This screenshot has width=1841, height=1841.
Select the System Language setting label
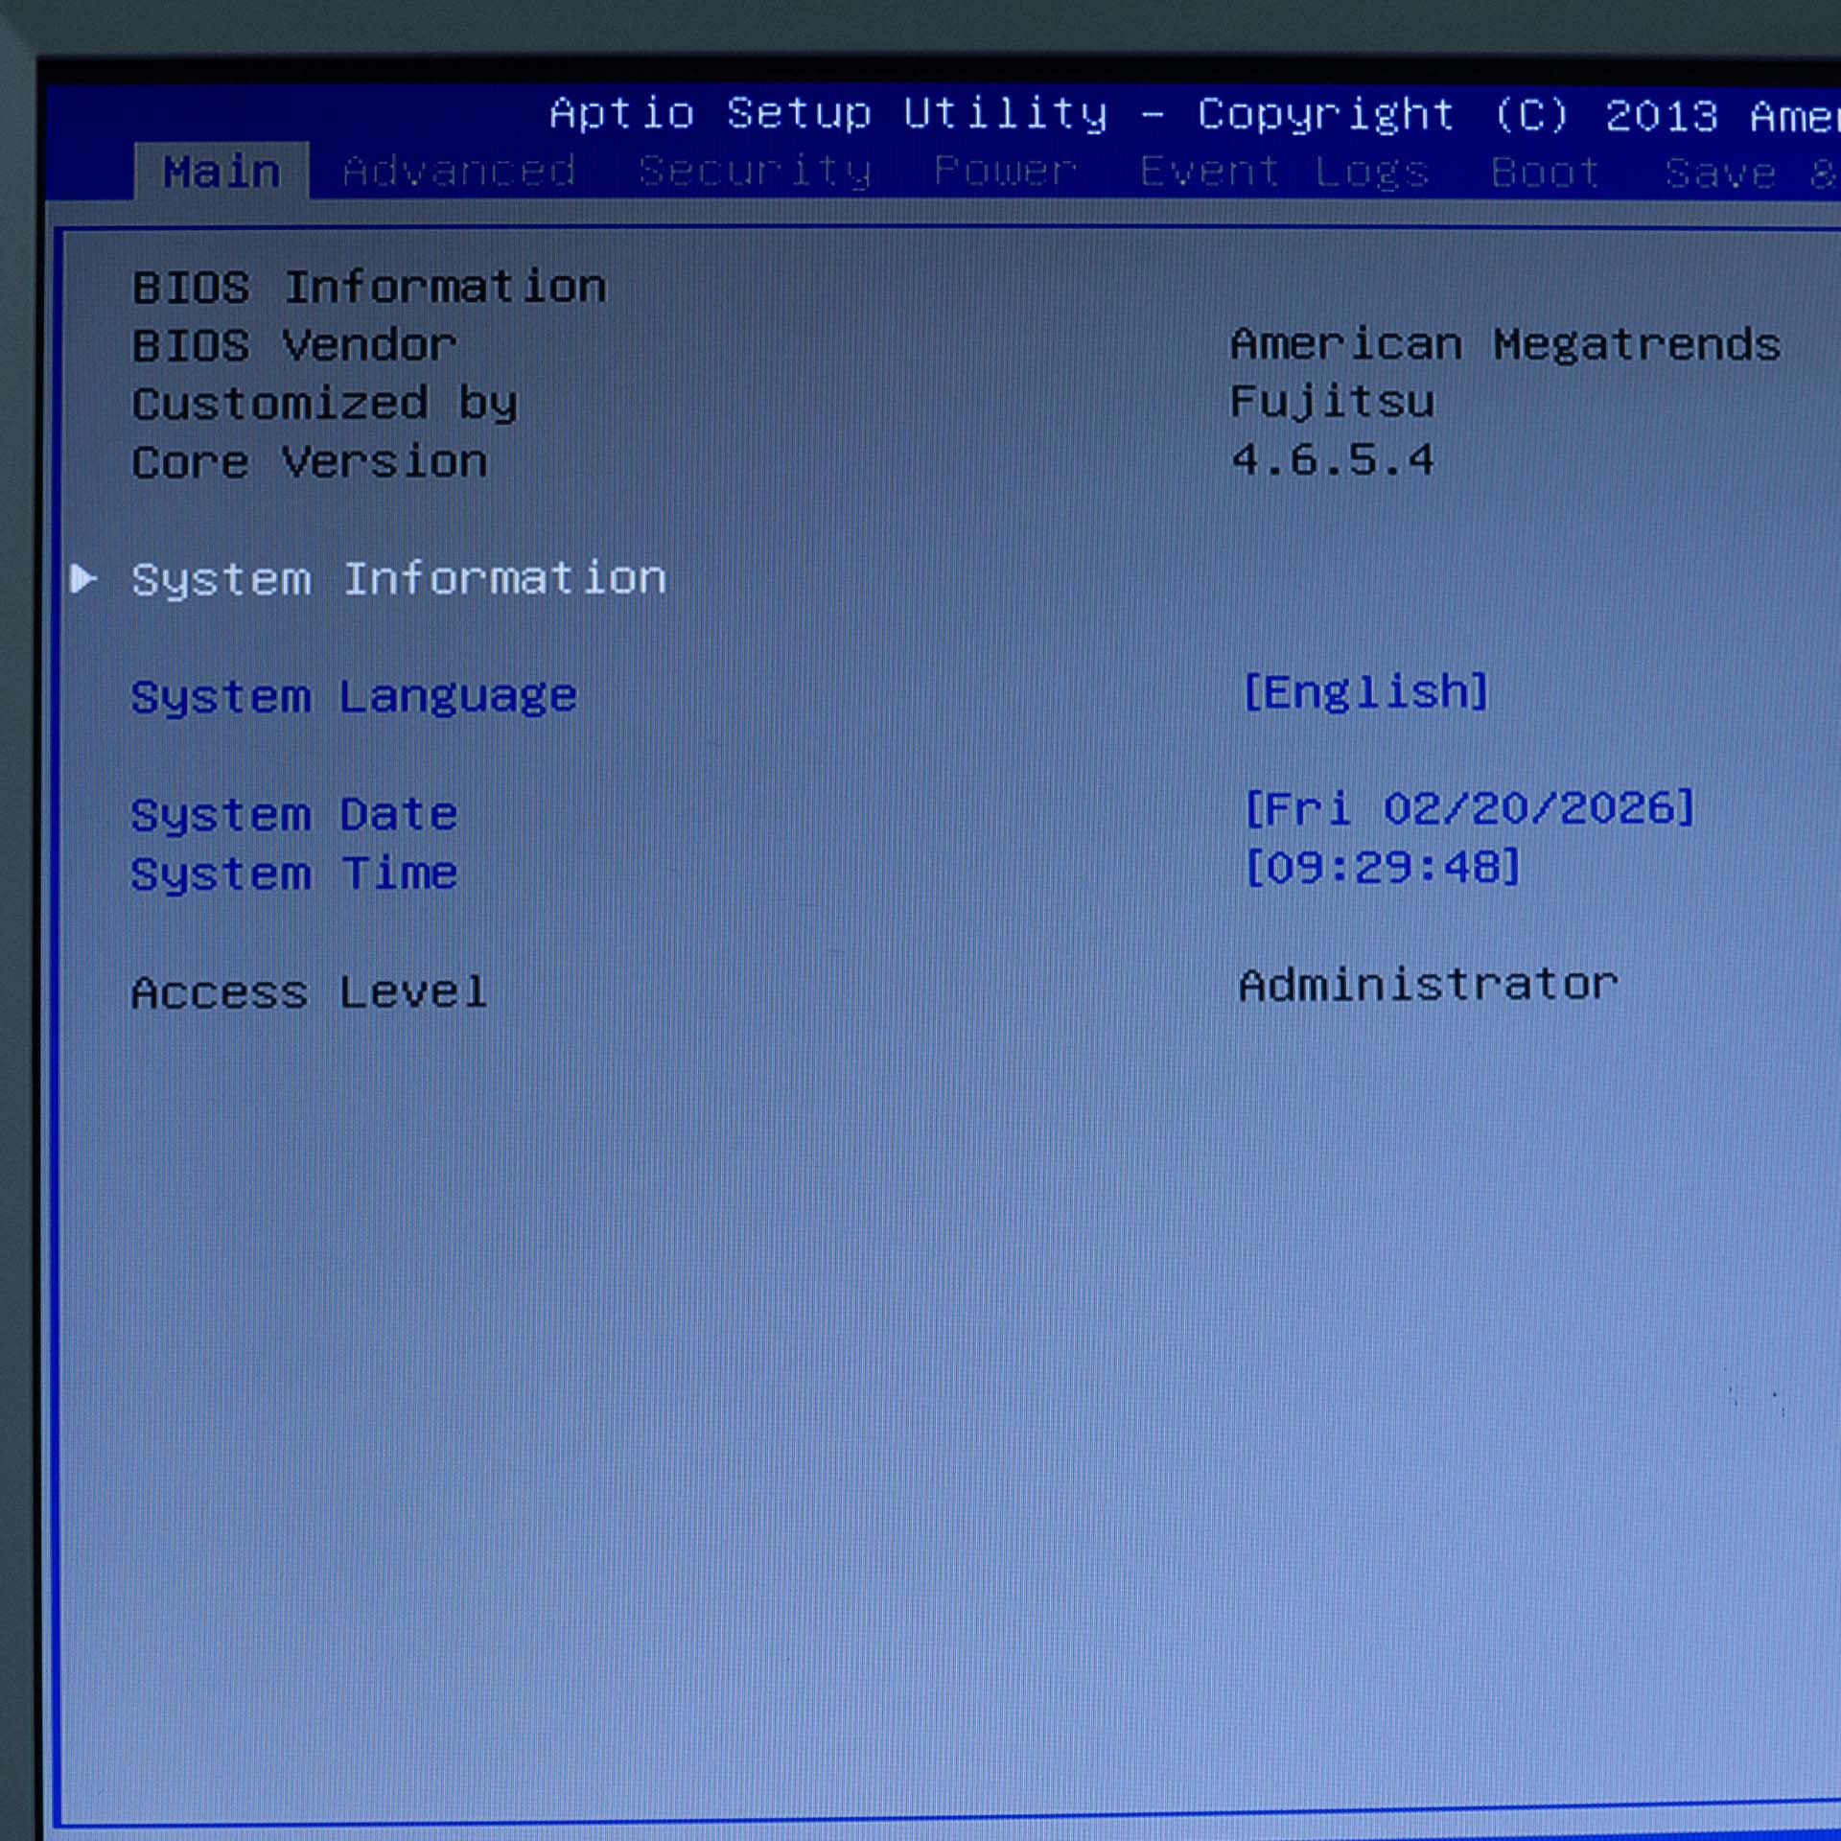[354, 696]
